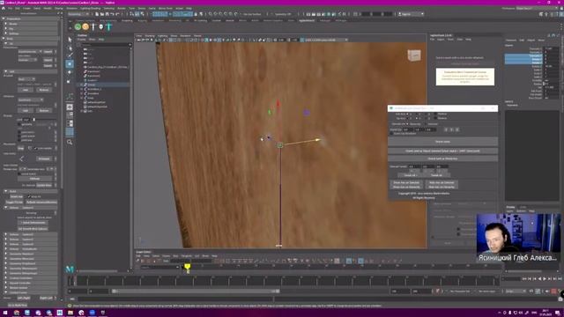This screenshot has width=564, height=317.
Task: Toggle the guess-up-direction checkbox above Orient Joints
Action: pyautogui.click(x=391, y=133)
